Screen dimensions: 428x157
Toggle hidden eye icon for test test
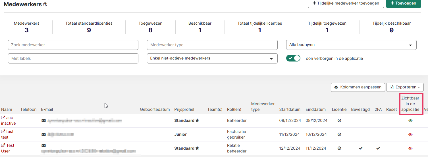(410, 134)
